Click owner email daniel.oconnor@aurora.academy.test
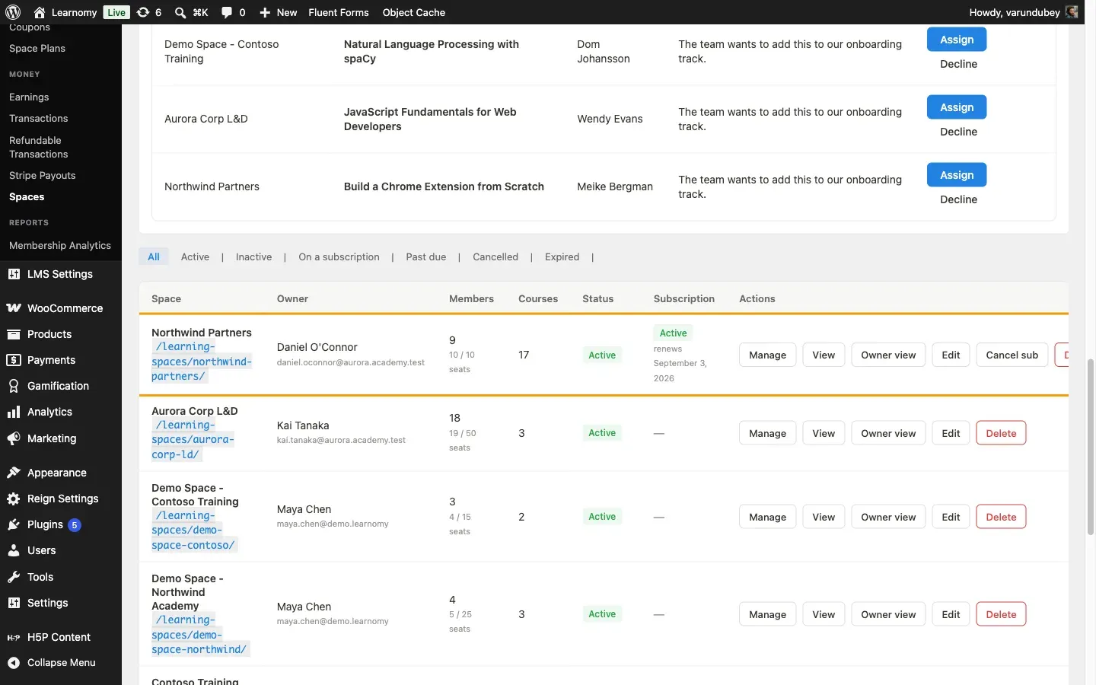 (351, 362)
